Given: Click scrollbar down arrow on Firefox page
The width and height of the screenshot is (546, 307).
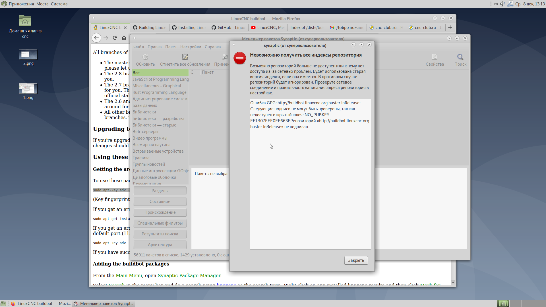Looking at the screenshot, I should tap(453, 282).
